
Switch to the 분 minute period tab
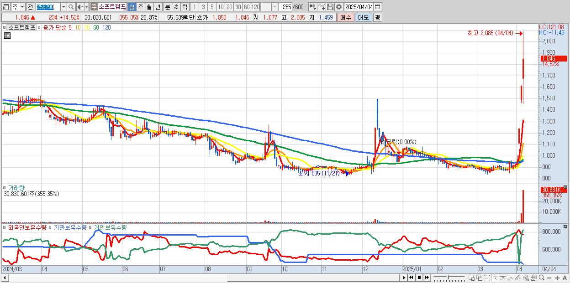[168, 7]
